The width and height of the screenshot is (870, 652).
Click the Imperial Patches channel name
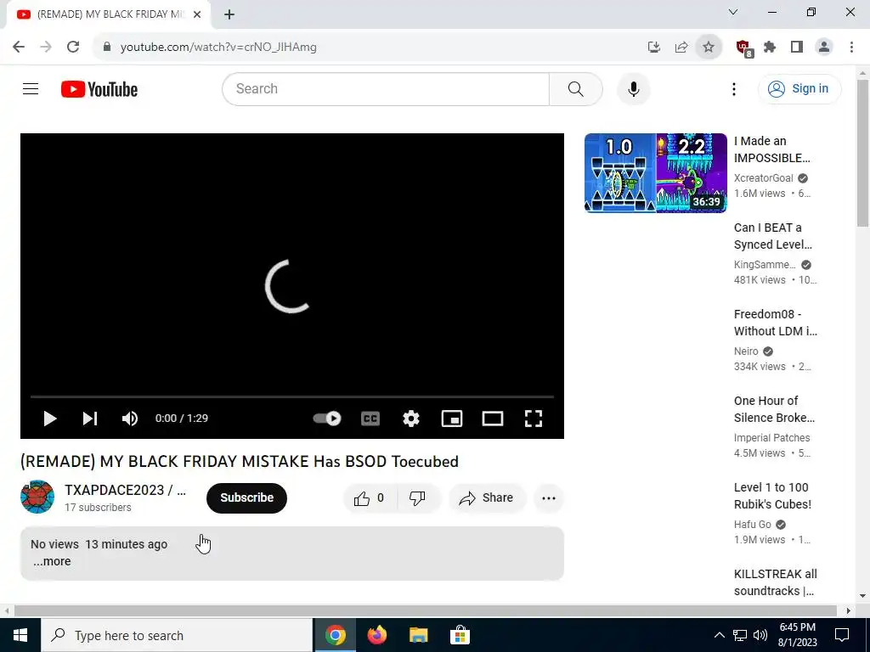coord(771,438)
